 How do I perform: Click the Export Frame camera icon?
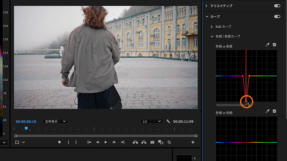152,142
